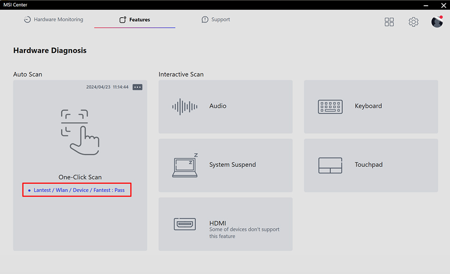Click the Features tab icon
The width and height of the screenshot is (450, 274).
(123, 20)
